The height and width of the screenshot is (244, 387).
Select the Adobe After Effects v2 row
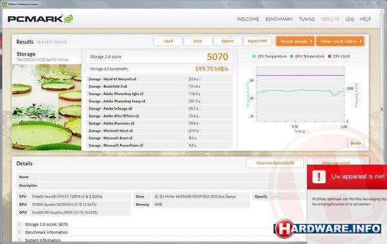point(159,116)
